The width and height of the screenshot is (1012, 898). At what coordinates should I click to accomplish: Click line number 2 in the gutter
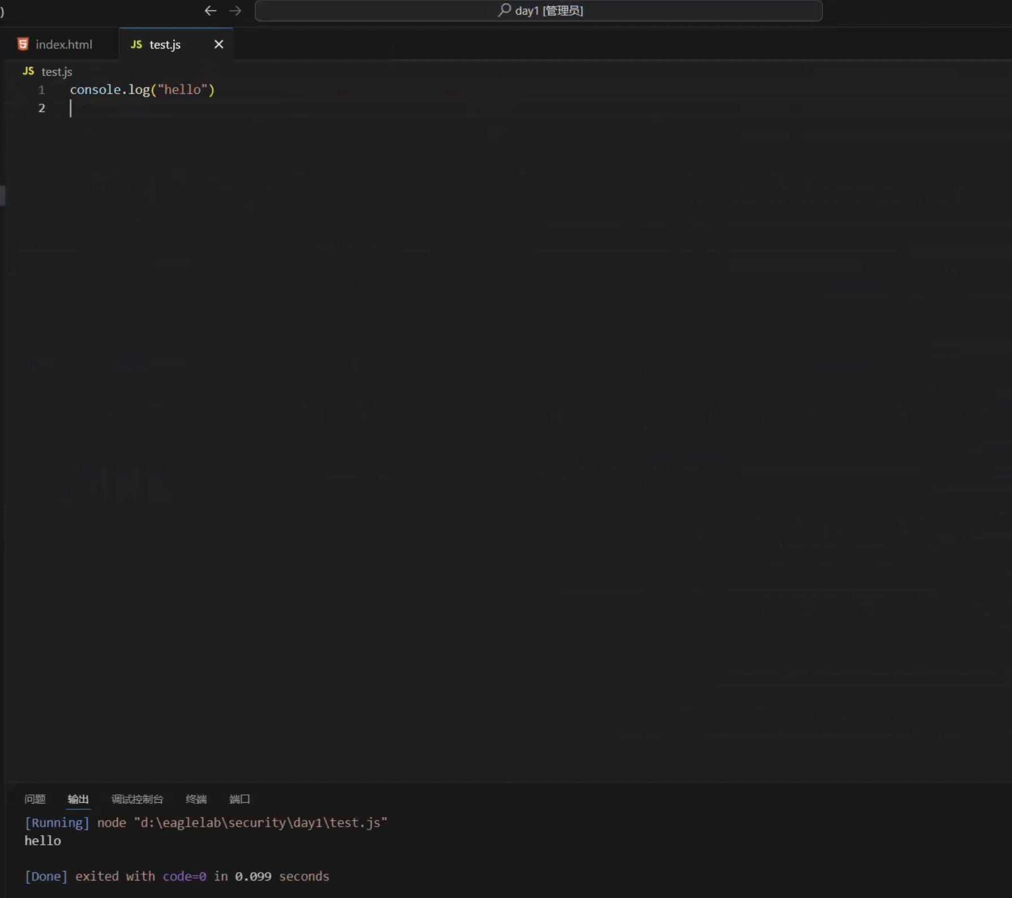coord(41,108)
